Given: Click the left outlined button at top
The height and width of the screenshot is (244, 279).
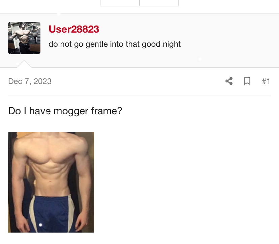Looking at the screenshot, I should [x=120, y=3].
